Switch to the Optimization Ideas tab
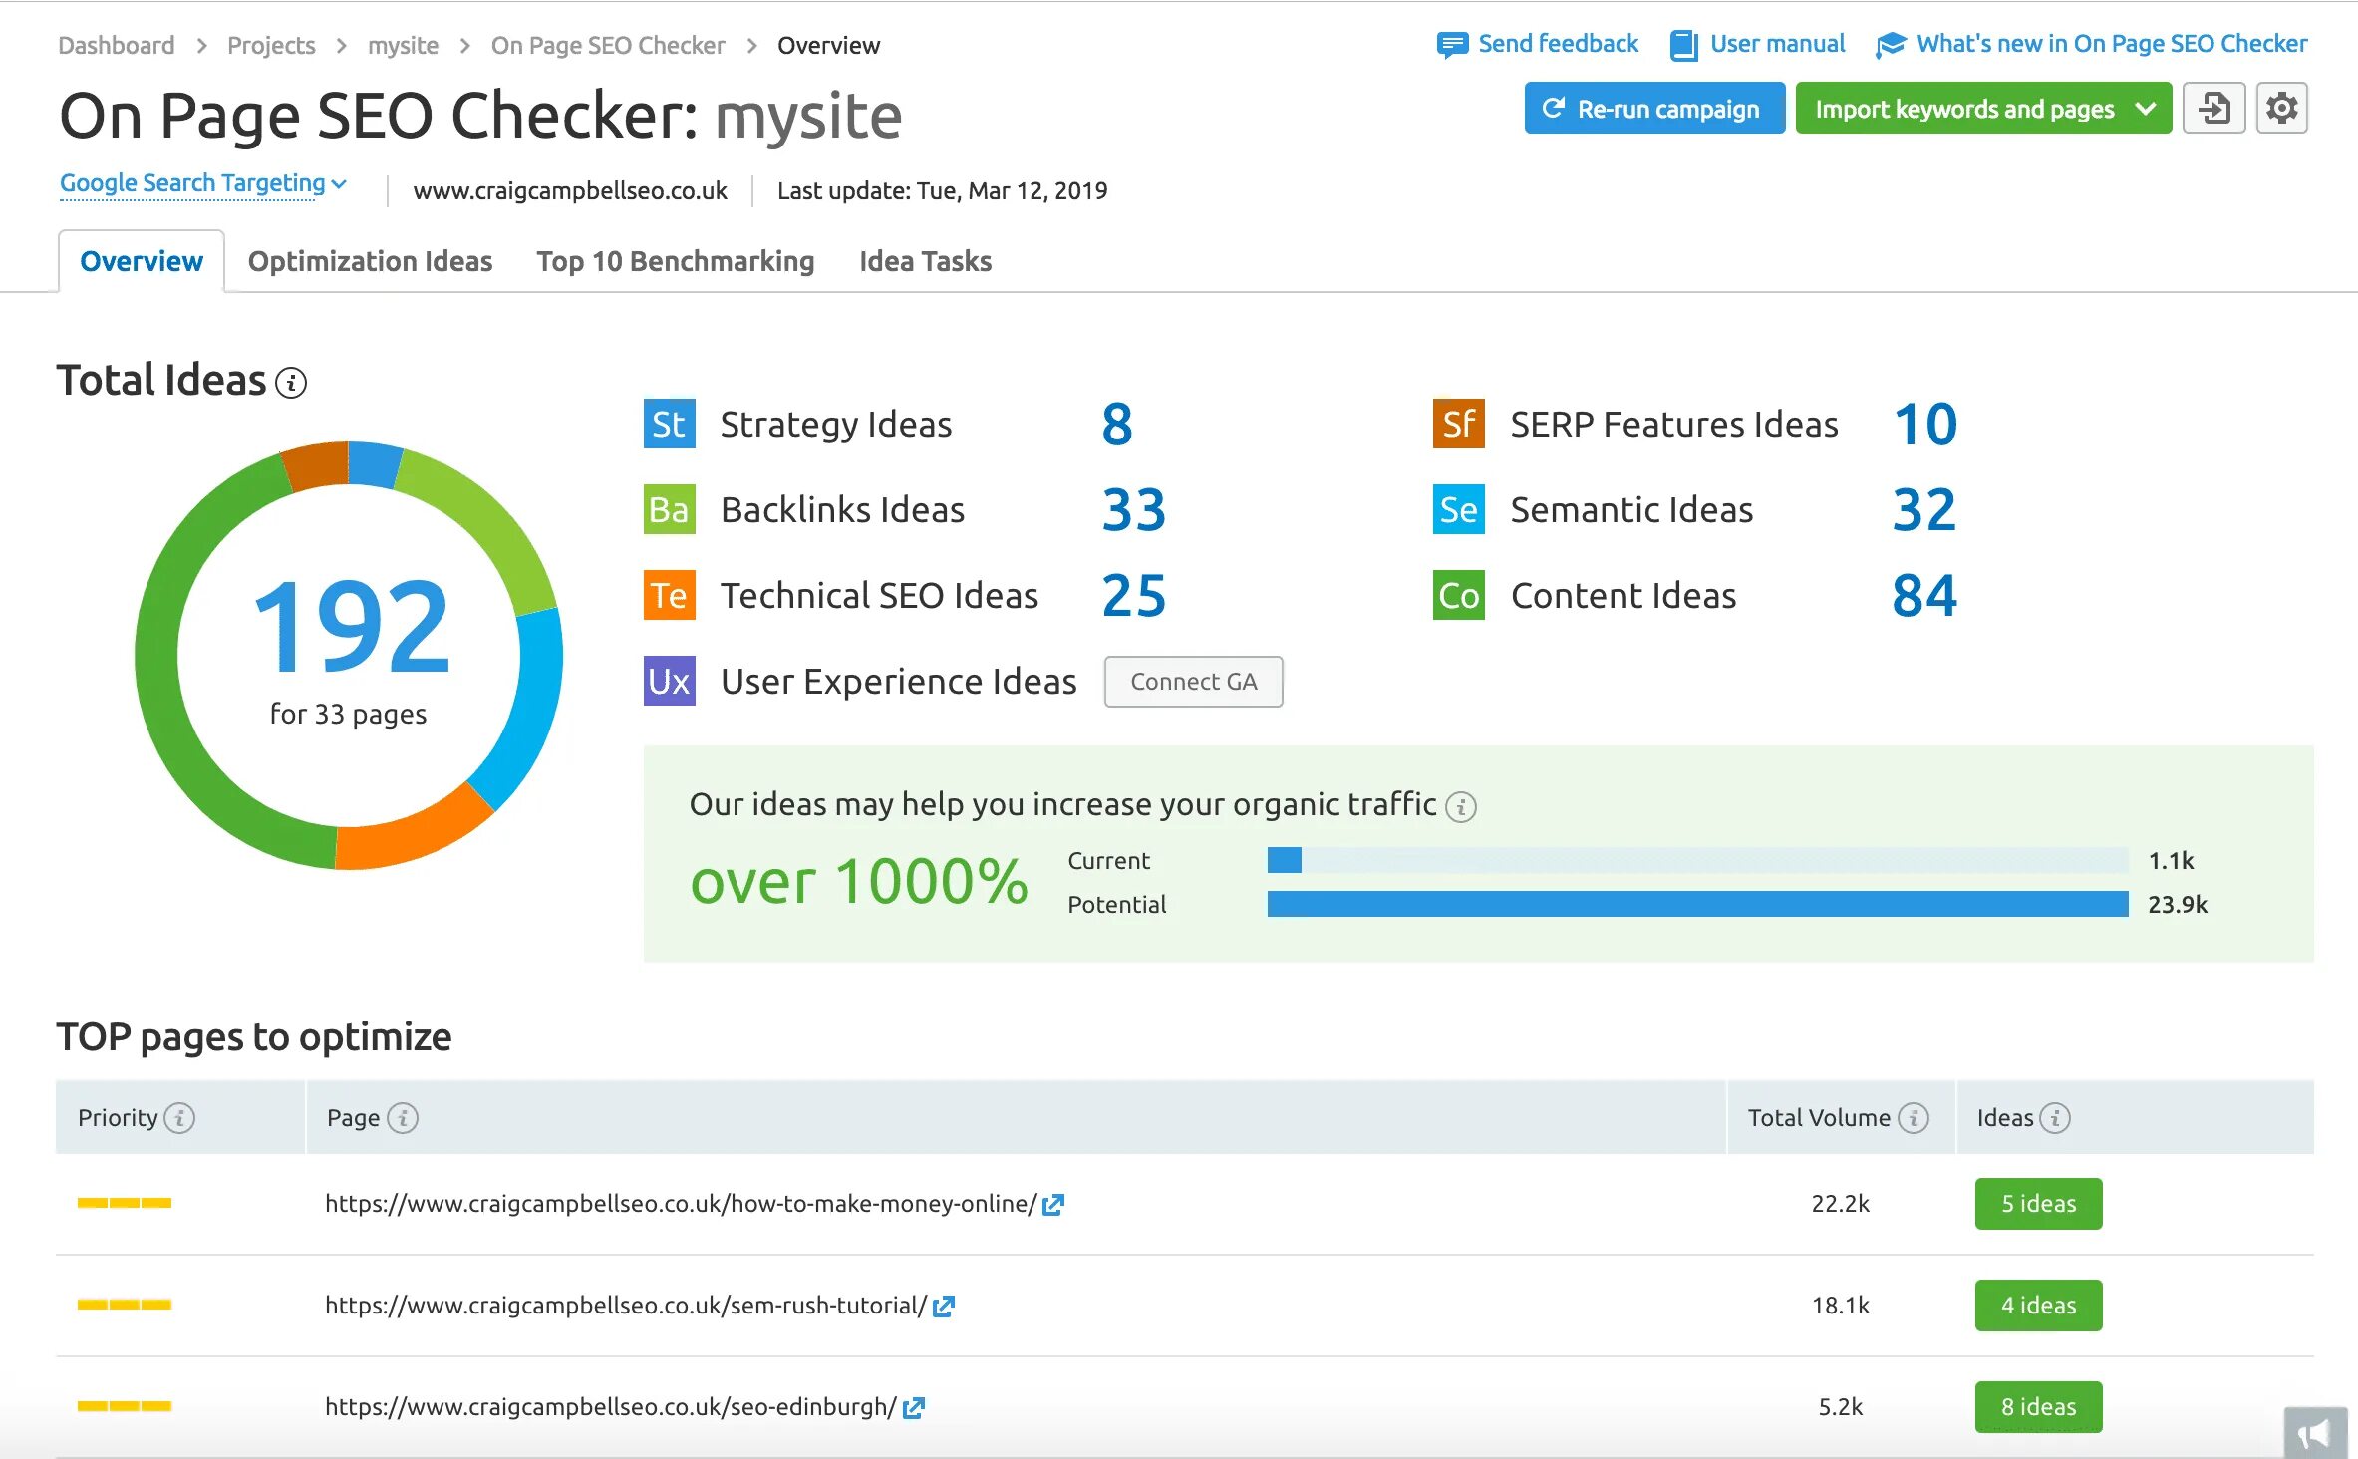 click(x=371, y=259)
